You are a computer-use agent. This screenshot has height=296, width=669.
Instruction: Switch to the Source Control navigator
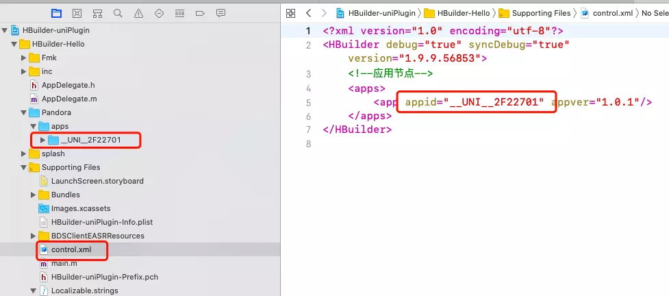(77, 13)
